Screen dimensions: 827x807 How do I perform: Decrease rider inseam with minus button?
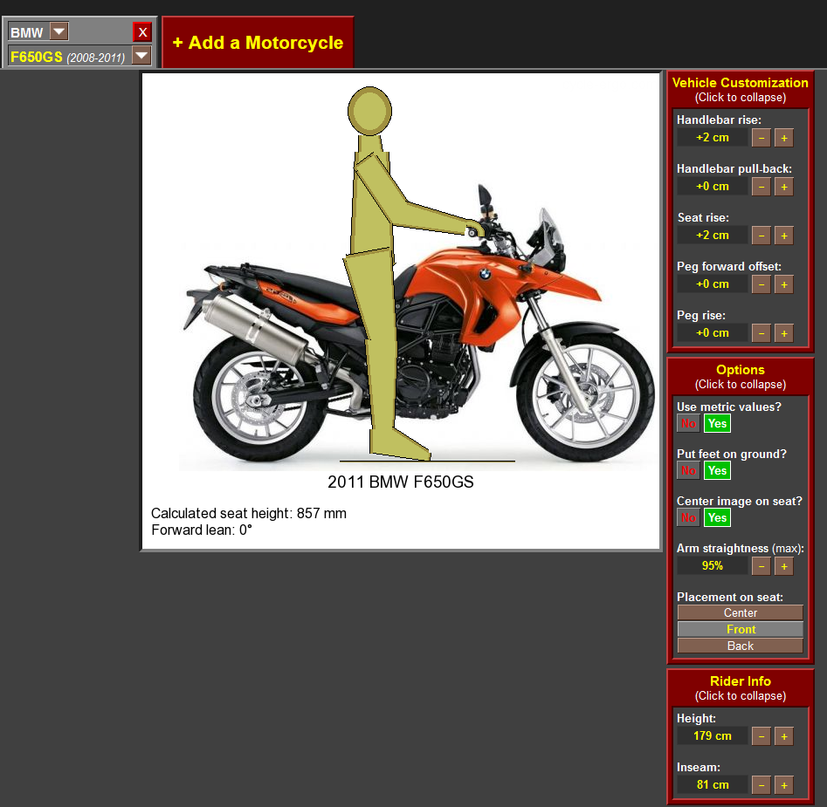(761, 785)
